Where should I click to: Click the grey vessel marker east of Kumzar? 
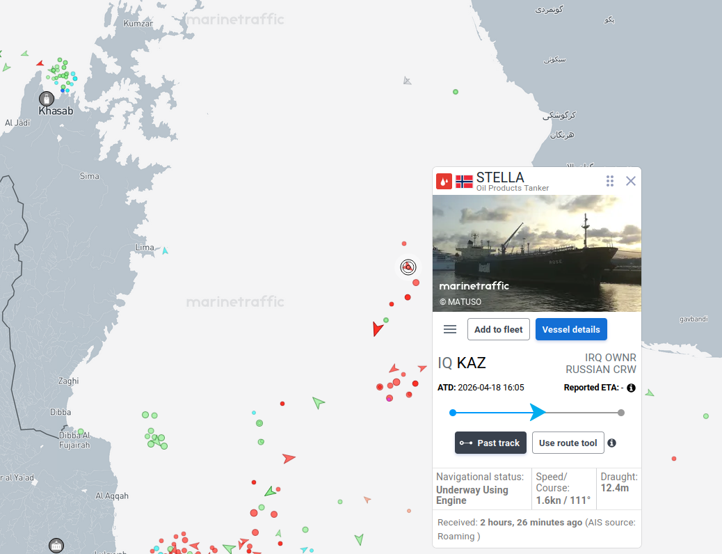pyautogui.click(x=407, y=81)
